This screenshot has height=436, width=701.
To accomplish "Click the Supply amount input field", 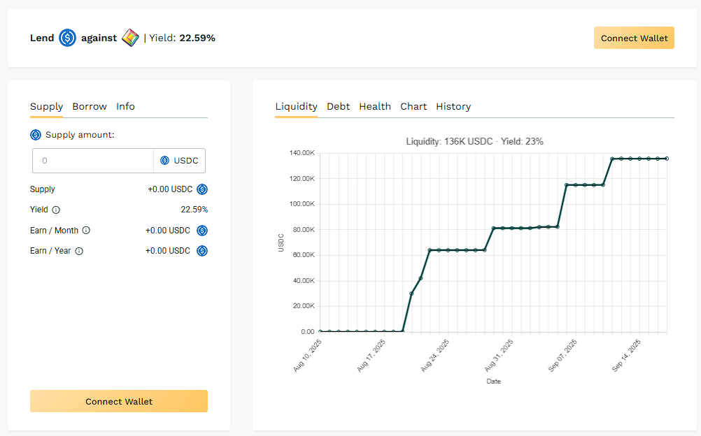I will (x=93, y=161).
